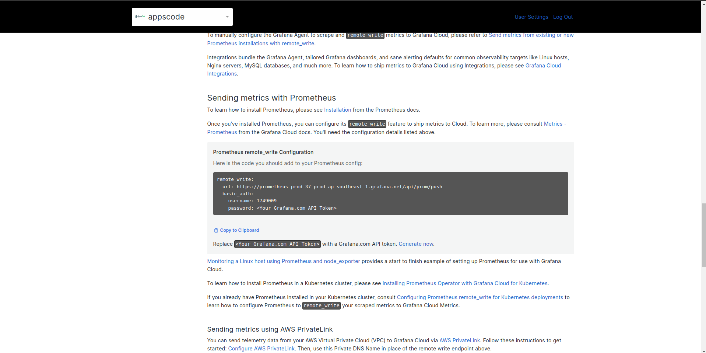Click the scrollbar down arrow
This screenshot has width=706, height=353.
click(703, 350)
